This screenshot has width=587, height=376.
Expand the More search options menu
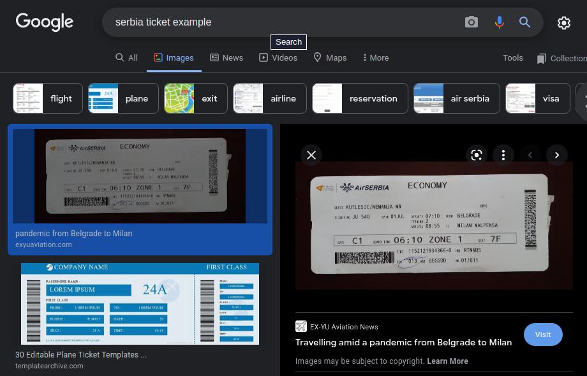[x=376, y=57]
